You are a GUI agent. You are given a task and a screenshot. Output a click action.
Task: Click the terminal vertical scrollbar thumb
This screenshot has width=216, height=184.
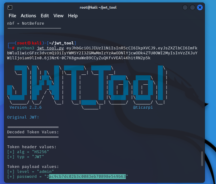tap(202, 159)
